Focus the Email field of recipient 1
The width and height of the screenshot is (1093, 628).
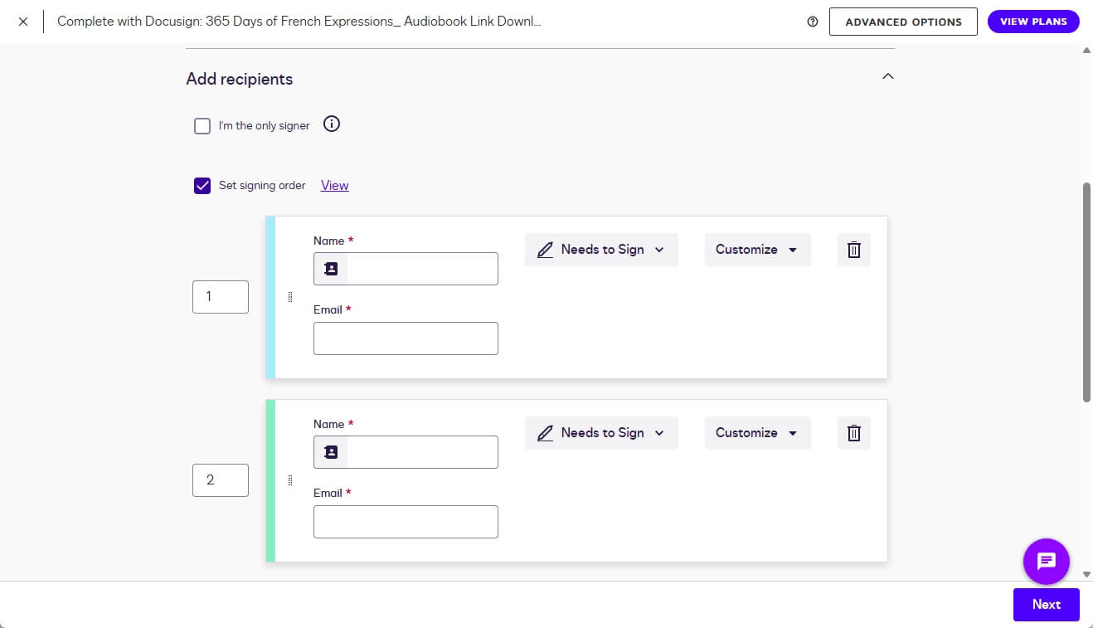tap(406, 338)
